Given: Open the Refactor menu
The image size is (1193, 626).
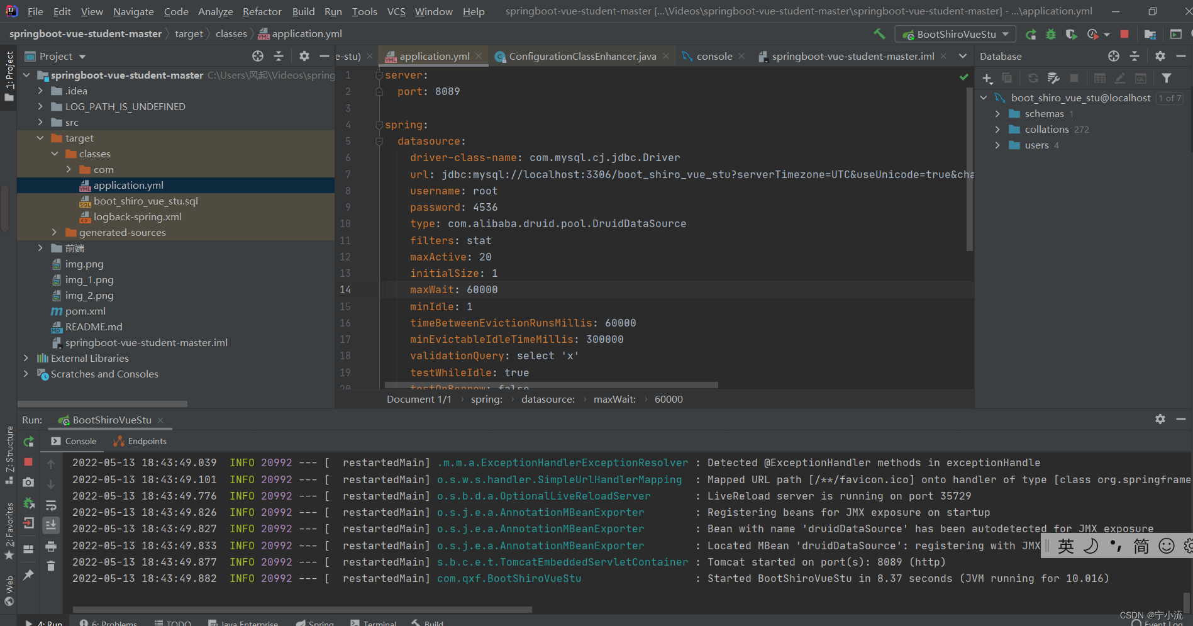Looking at the screenshot, I should [x=262, y=11].
